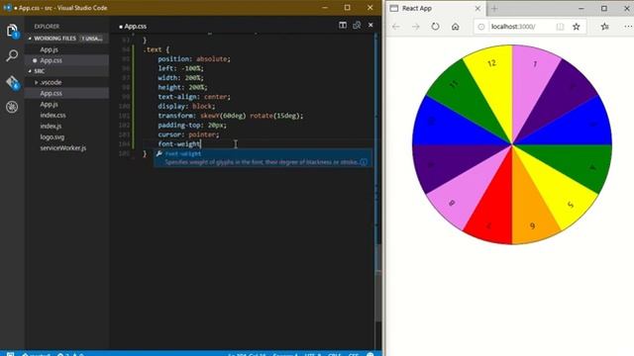This screenshot has height=356, width=634.
Task: Click the 'display: block;' code line
Action: 186,106
